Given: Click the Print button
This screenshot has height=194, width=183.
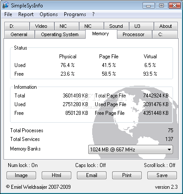Looking at the screenshot, I should click(127, 175).
